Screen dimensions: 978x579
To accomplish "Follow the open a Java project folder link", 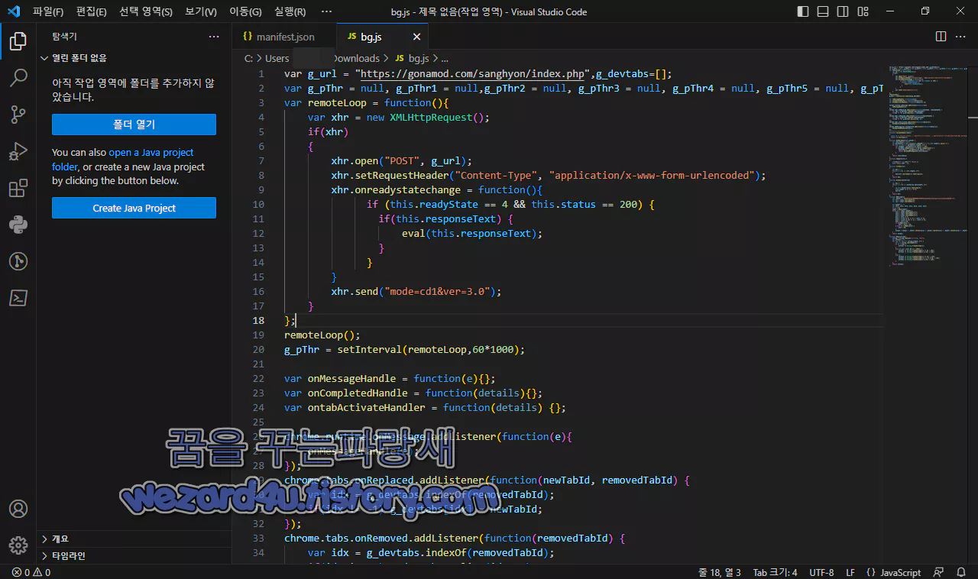I will (151, 153).
